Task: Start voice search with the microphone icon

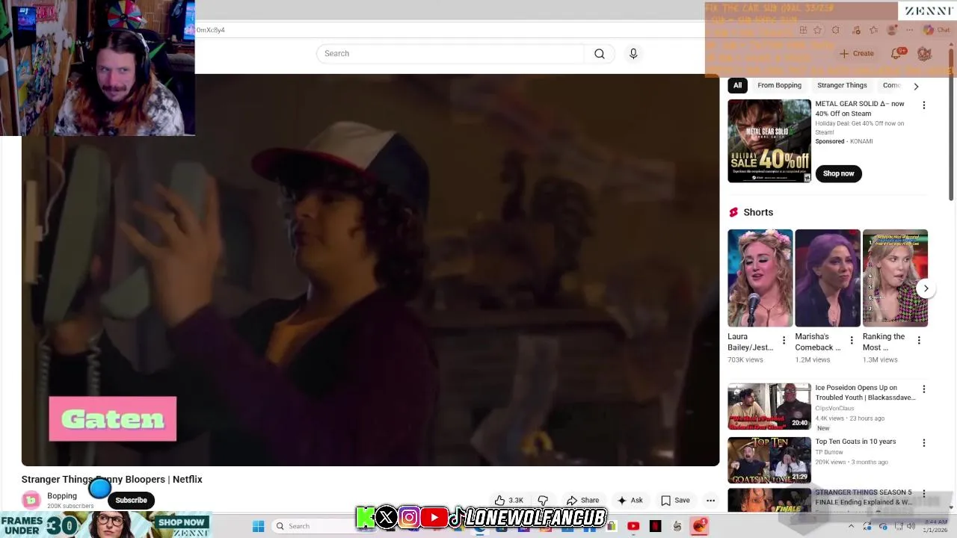Action: click(x=633, y=54)
